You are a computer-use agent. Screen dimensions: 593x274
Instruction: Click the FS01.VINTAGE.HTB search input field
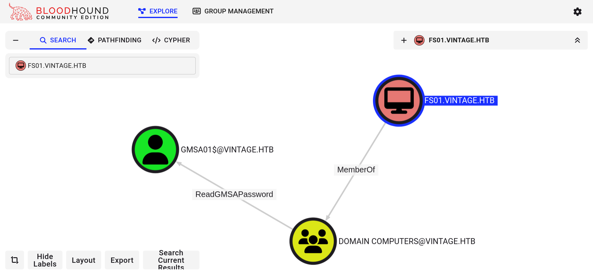(x=102, y=66)
